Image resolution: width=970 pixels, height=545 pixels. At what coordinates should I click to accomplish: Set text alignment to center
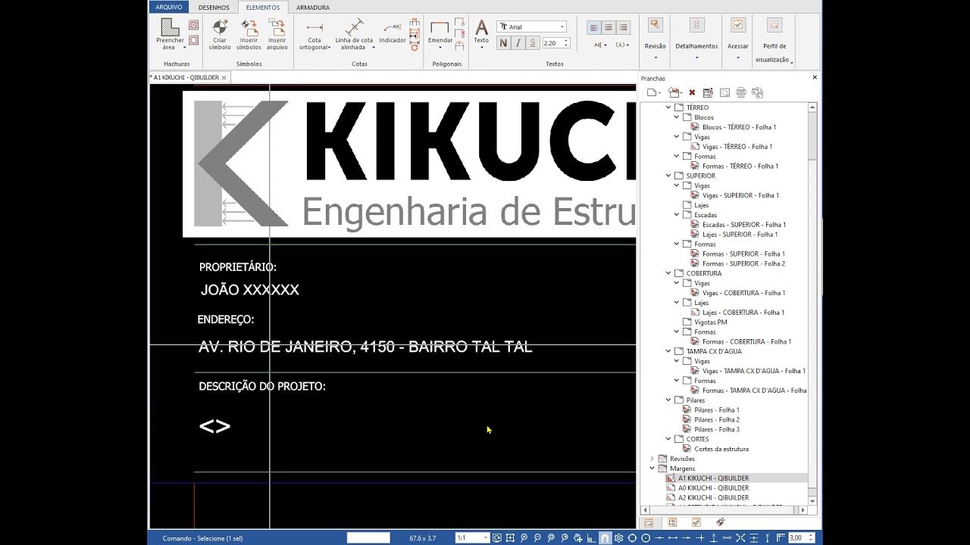[609, 27]
